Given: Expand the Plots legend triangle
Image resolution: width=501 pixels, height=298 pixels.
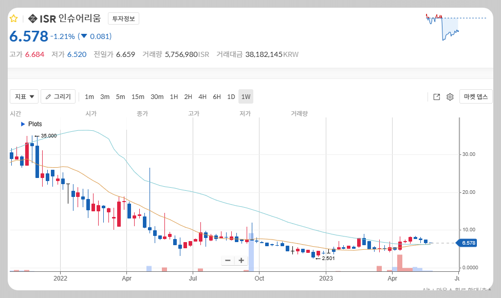Looking at the screenshot, I should point(23,124).
